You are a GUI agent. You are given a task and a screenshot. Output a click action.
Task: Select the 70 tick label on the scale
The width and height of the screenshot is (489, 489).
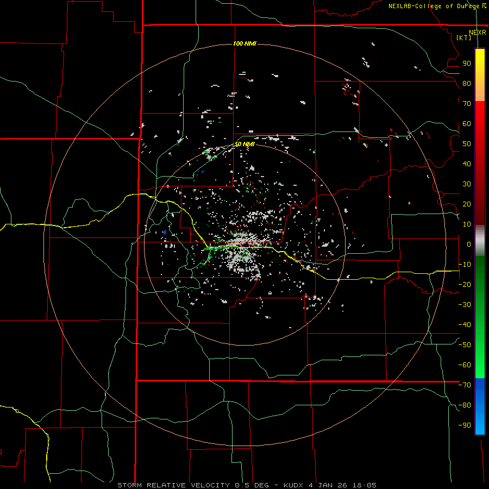(x=467, y=104)
